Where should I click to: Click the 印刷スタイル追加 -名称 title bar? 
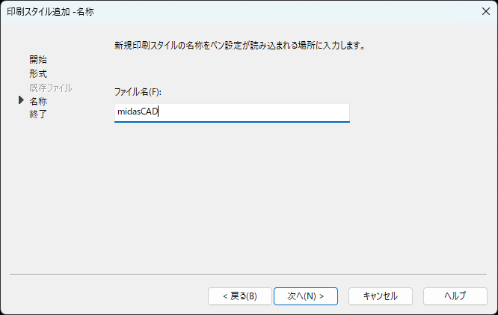(x=50, y=12)
